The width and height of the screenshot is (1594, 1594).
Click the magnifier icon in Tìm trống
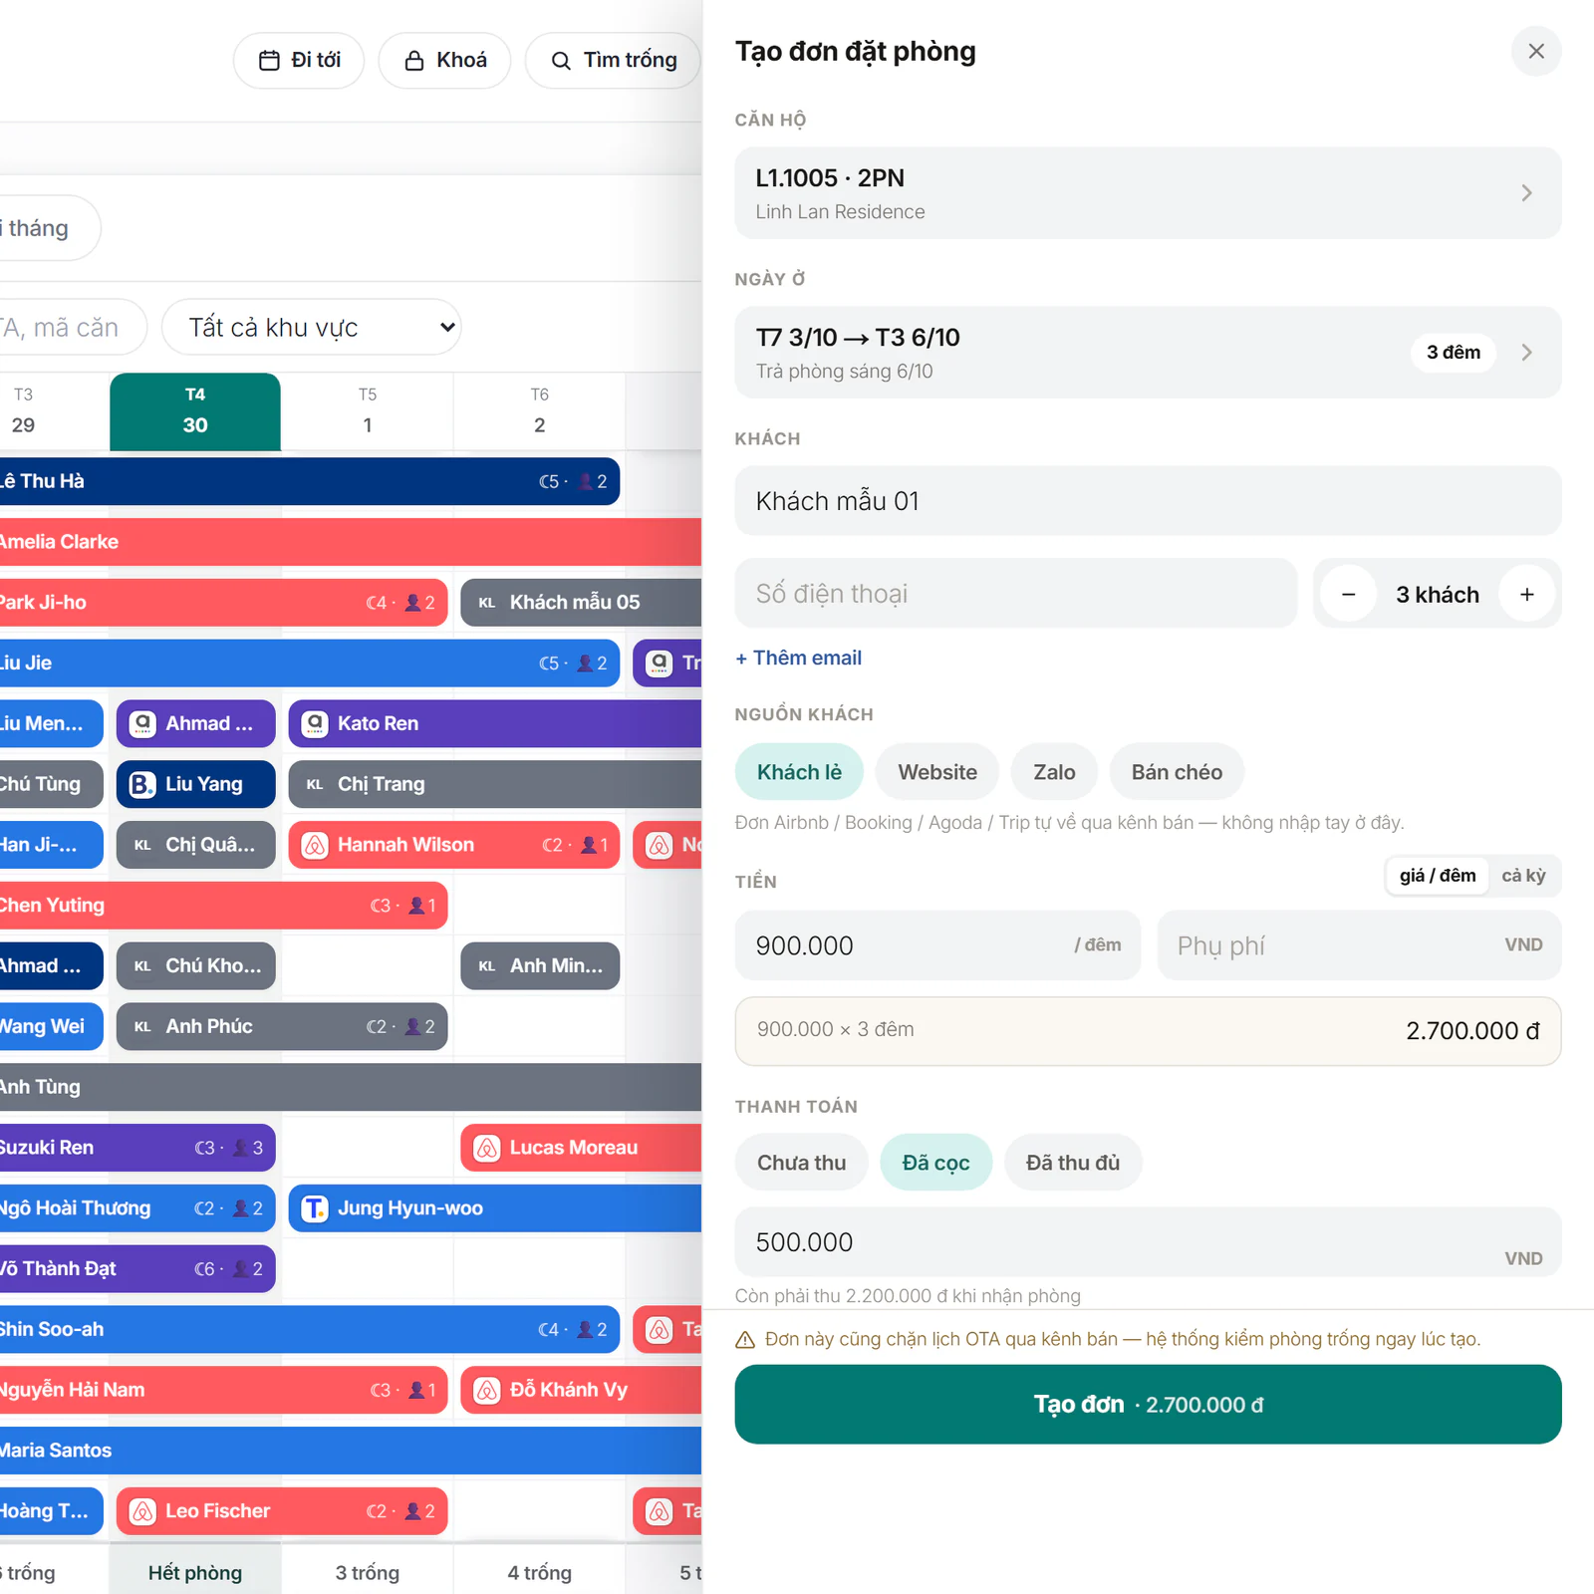coord(561,61)
